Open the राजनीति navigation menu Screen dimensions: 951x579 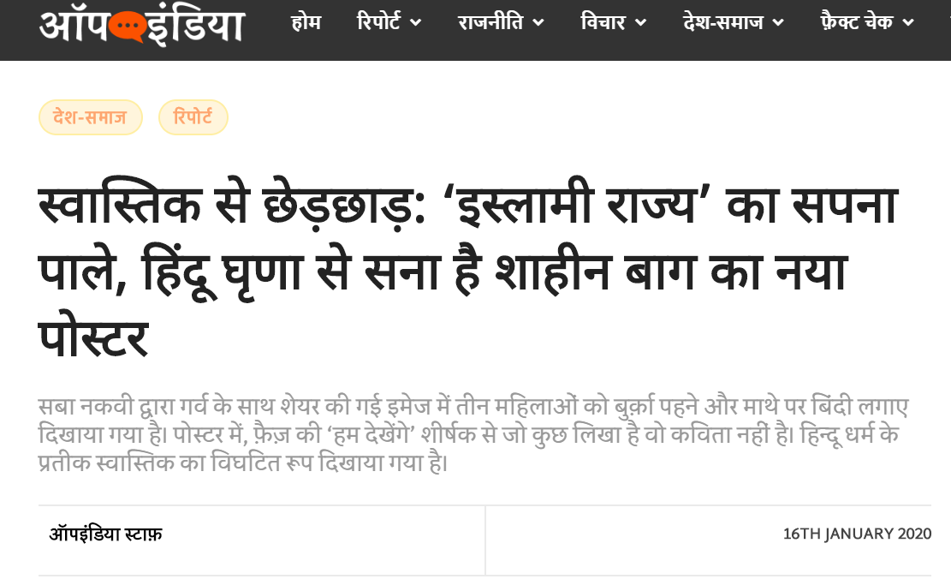[490, 22]
